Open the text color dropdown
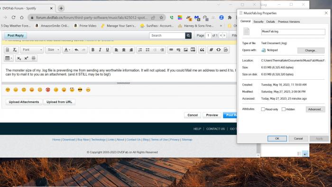The height and width of the screenshot is (187, 332). (x=67, y=50)
